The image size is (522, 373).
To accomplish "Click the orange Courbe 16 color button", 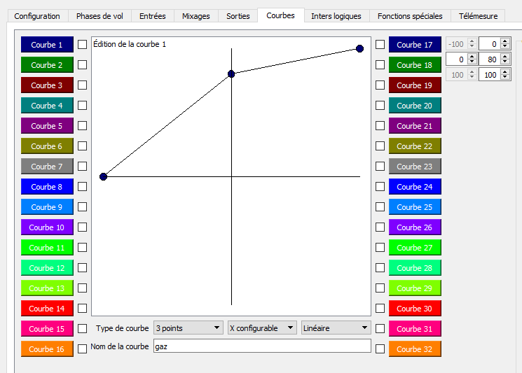I will (x=47, y=349).
